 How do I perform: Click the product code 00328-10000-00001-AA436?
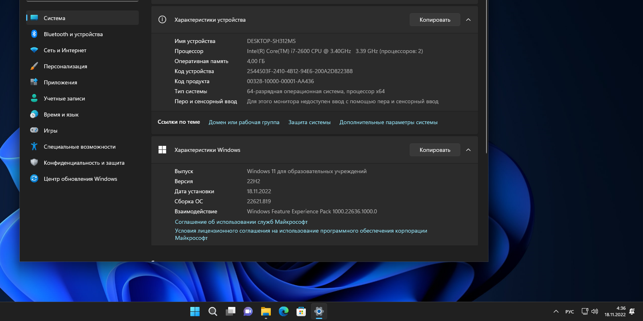point(280,81)
